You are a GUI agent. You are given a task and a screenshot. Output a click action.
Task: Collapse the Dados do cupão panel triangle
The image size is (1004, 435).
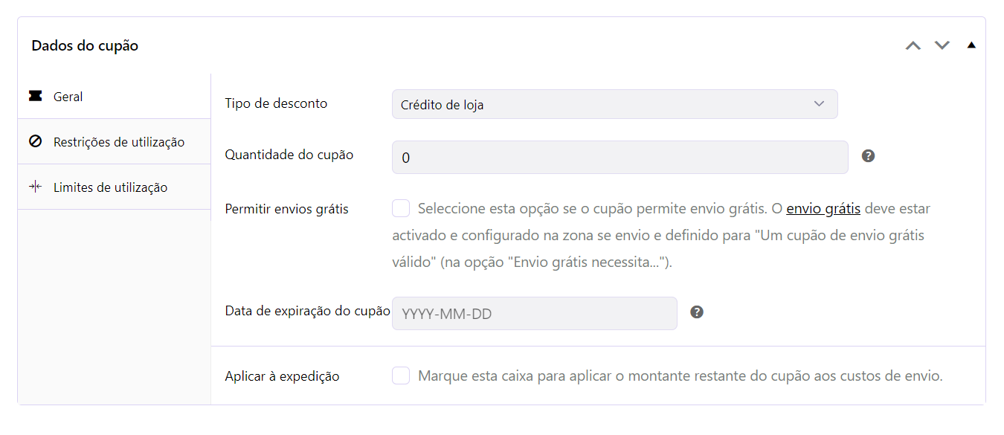971,45
